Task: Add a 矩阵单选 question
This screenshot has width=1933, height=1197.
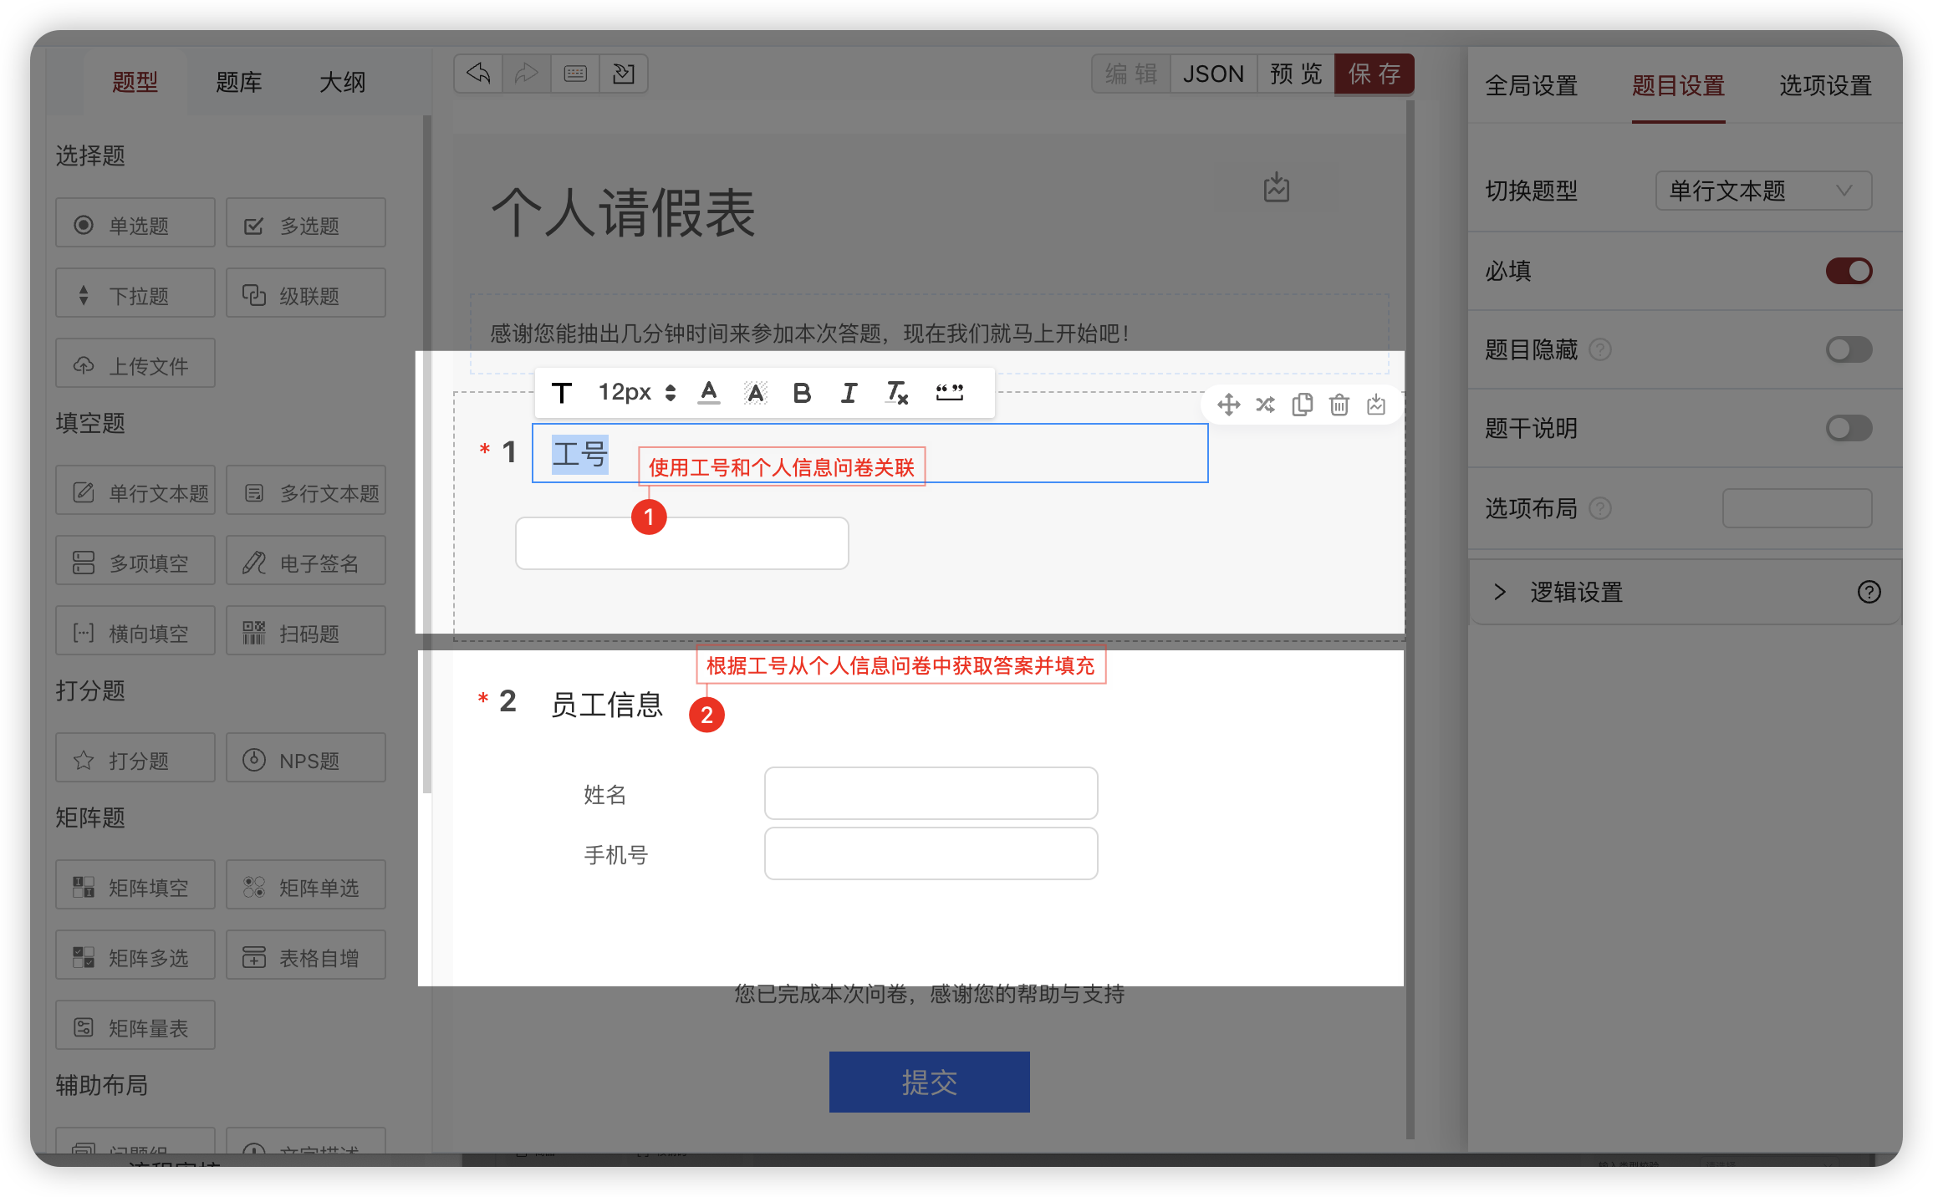Action: click(x=306, y=885)
